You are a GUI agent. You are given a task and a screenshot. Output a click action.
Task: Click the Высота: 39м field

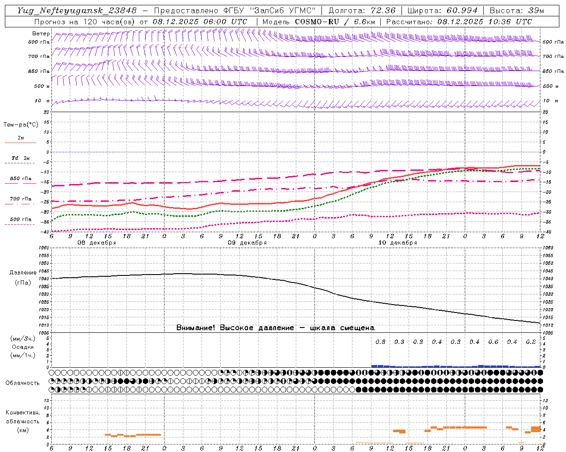point(516,11)
